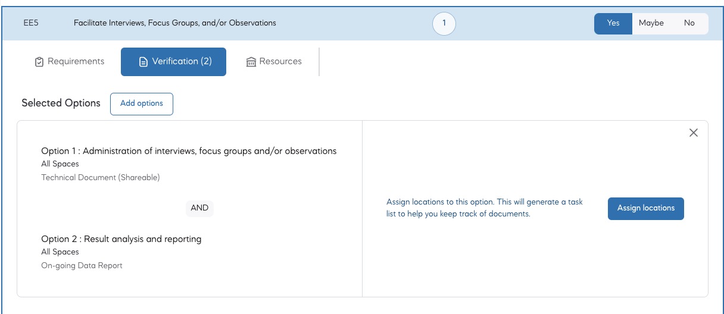Click Technical Document (Shareable) label

tap(101, 177)
